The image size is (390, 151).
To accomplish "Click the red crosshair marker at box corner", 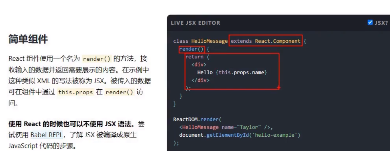I will (278, 87).
